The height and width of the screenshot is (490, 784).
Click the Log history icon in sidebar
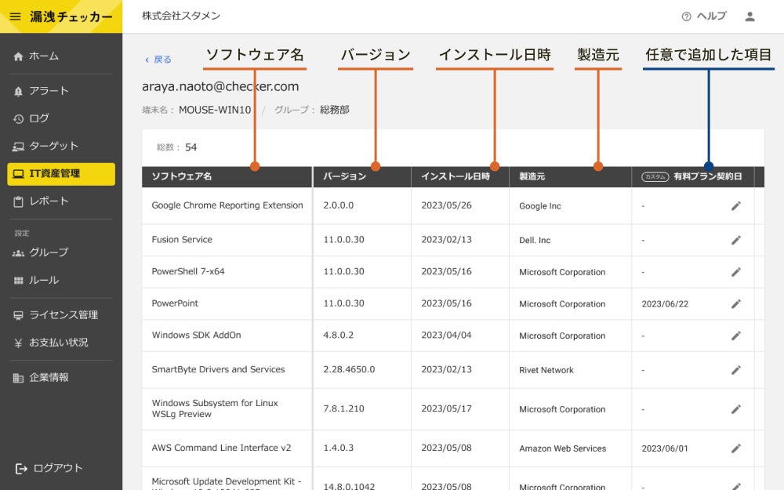click(19, 119)
